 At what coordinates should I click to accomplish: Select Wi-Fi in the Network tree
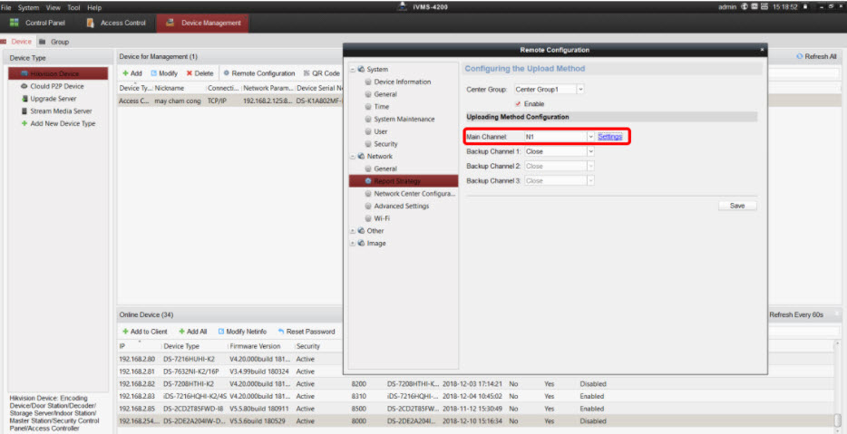click(x=382, y=218)
